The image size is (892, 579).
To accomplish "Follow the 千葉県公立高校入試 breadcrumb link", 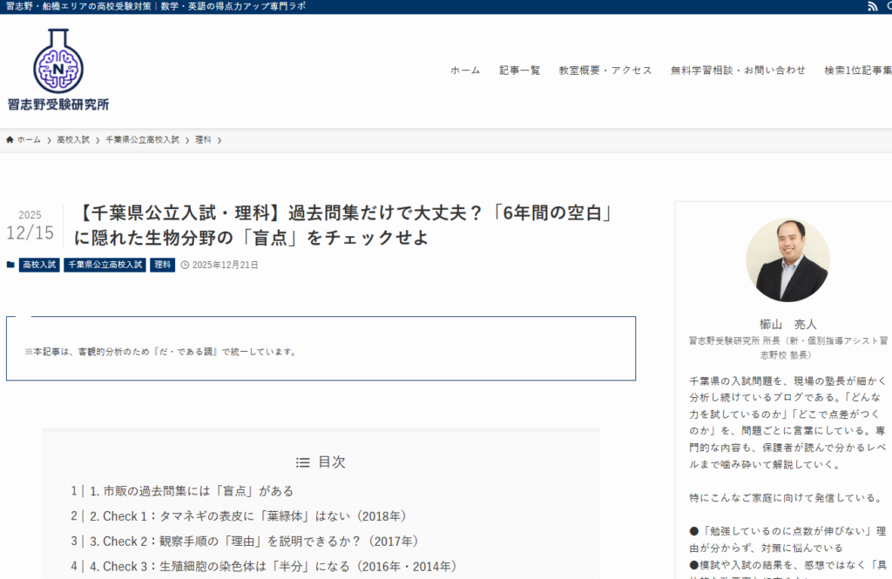I will click(x=142, y=139).
